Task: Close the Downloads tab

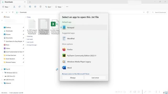Action: (25, 2)
